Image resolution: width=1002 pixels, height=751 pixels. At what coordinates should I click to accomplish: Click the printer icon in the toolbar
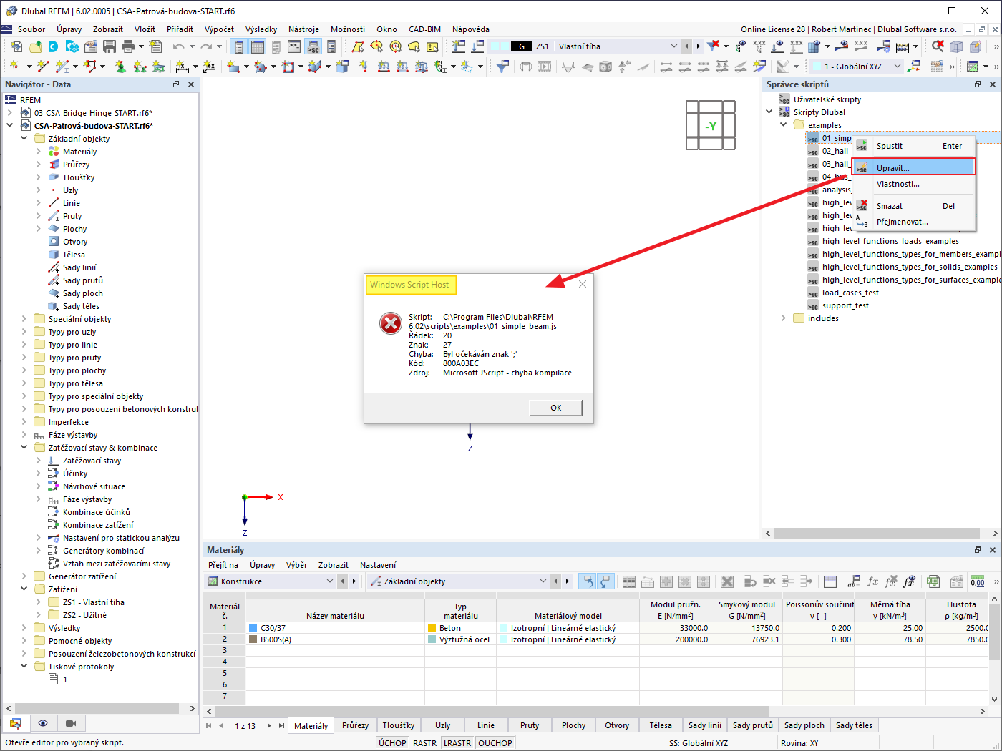coord(128,46)
